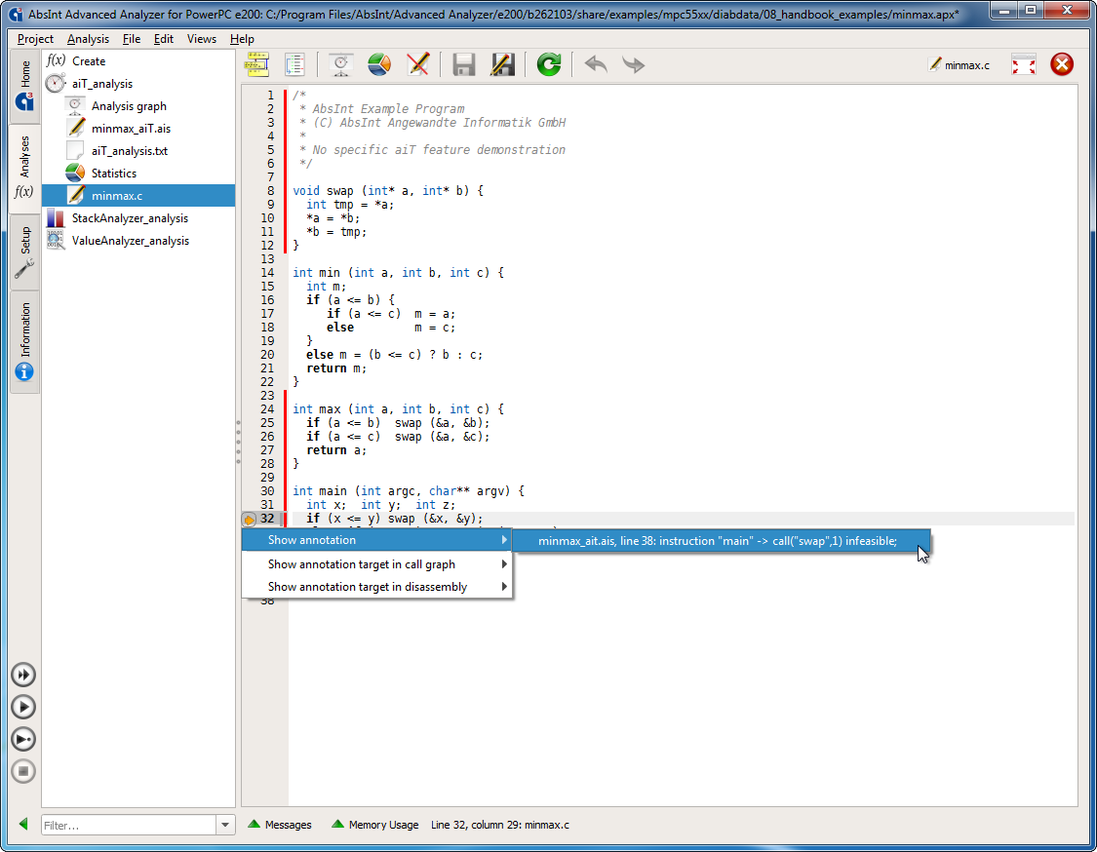Click the panel splitter handle dots
Viewport: 1097px width, 852px height.
(x=239, y=443)
